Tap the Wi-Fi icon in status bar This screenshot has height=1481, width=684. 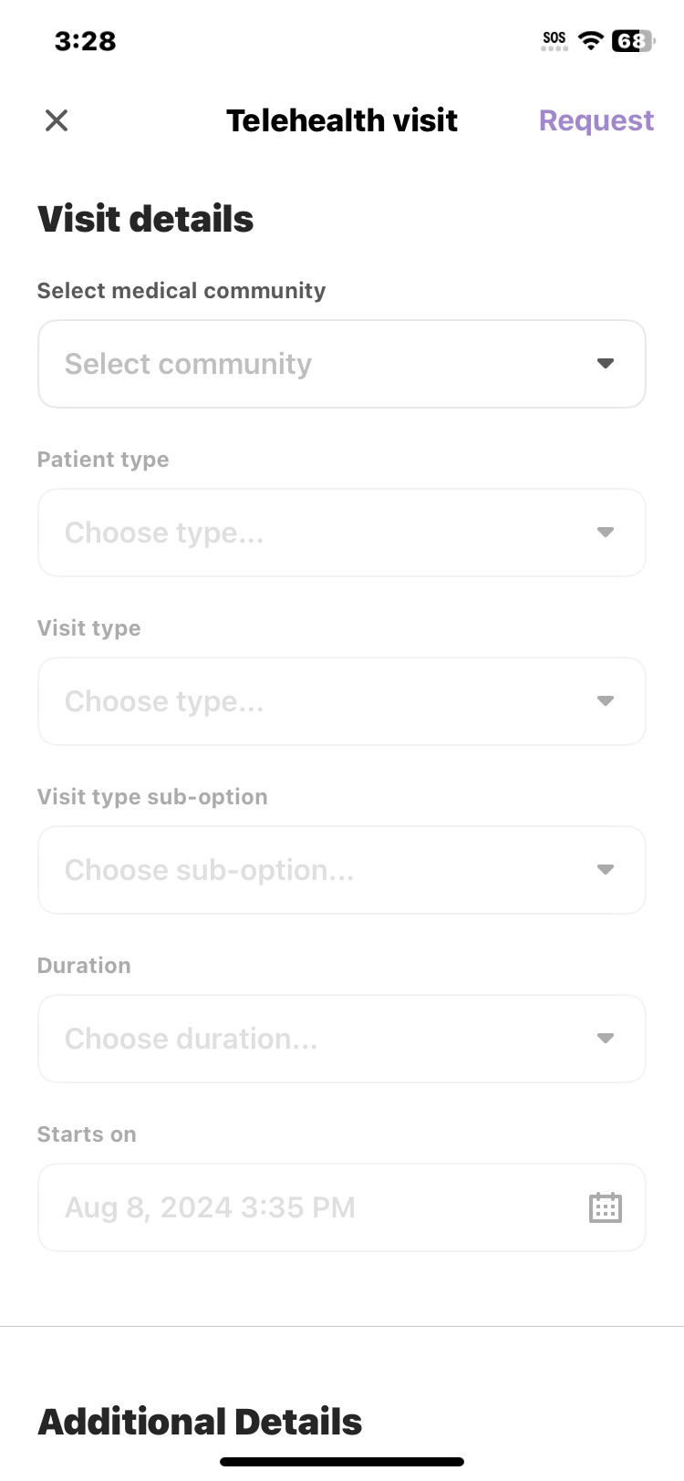click(x=591, y=40)
